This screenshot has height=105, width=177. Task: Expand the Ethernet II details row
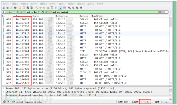3,92
